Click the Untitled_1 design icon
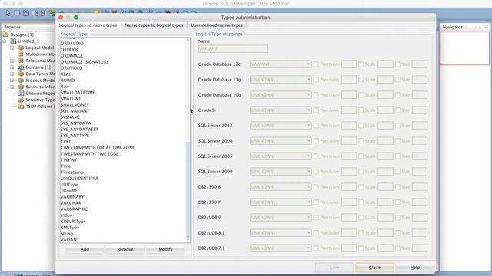 tap(13, 41)
